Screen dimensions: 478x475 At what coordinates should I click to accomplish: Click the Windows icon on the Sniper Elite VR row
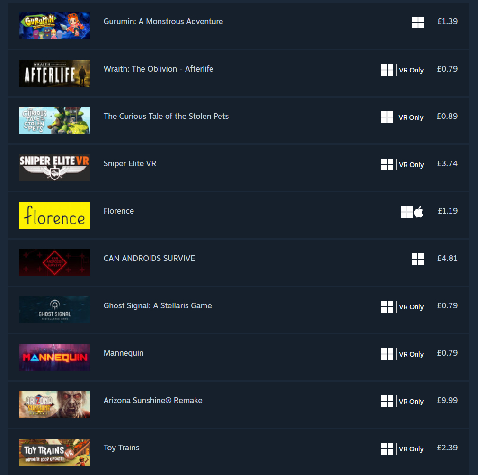(x=387, y=165)
